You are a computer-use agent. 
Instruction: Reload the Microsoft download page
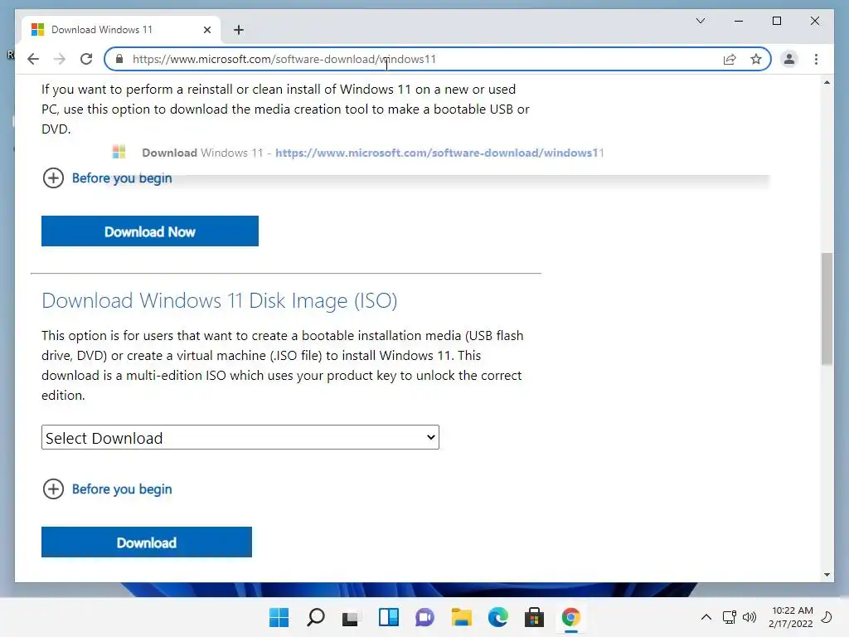click(x=86, y=59)
